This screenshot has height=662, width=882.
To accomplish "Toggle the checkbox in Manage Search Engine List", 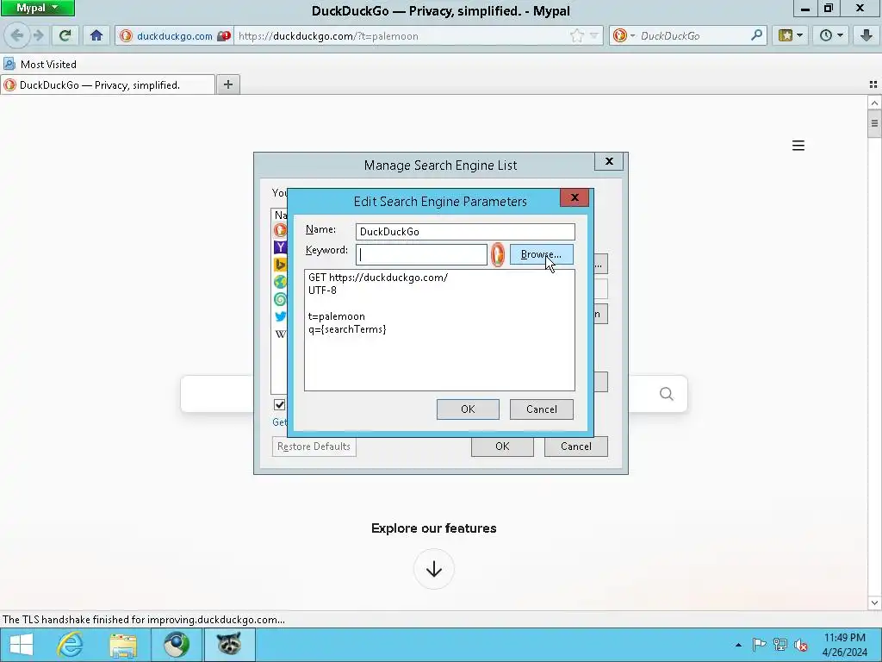I will (280, 405).
